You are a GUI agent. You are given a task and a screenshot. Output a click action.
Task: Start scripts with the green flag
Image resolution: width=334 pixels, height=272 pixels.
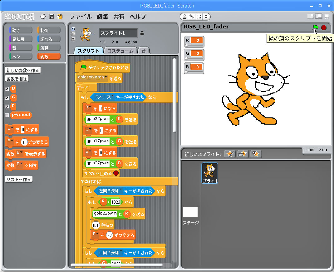pyautogui.click(x=315, y=27)
